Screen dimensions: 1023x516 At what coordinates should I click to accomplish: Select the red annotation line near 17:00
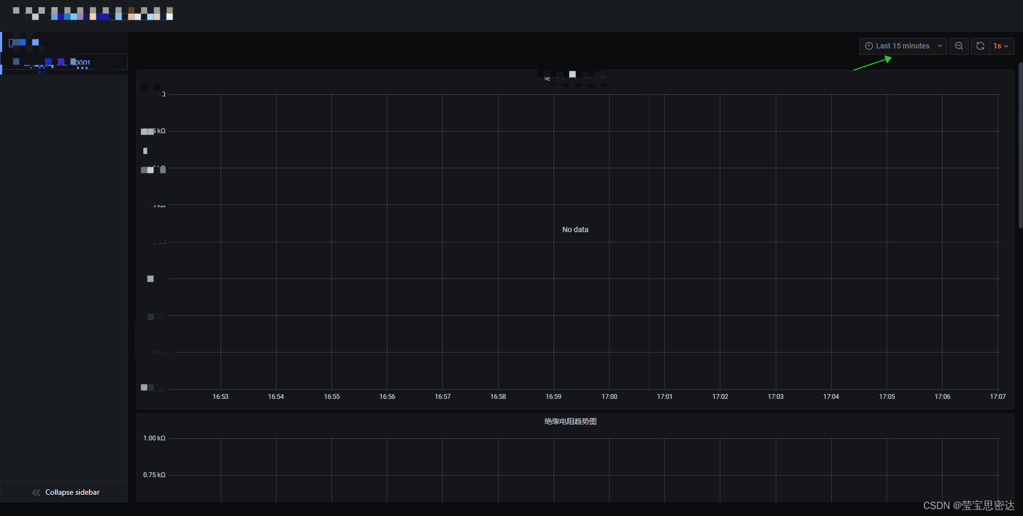(649, 240)
